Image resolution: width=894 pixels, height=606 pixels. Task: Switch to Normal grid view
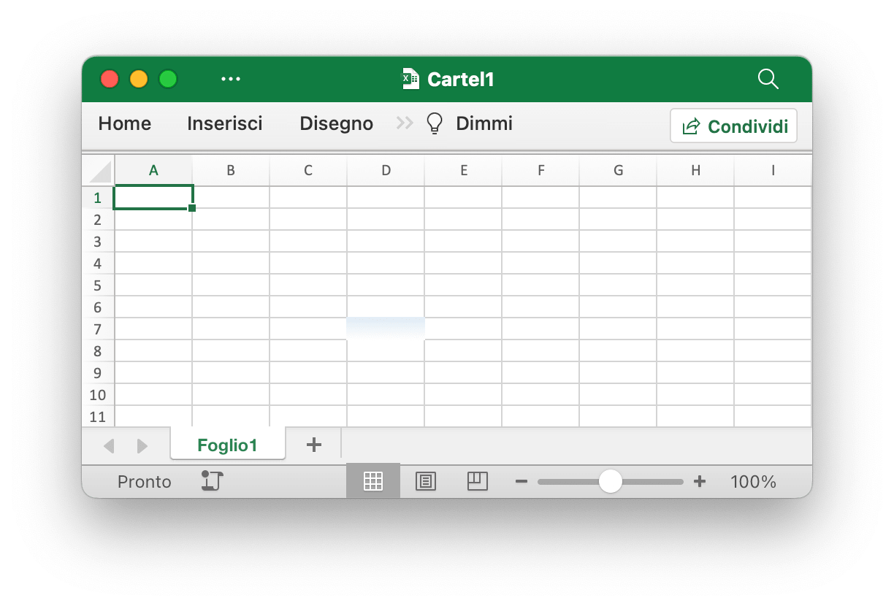point(373,481)
